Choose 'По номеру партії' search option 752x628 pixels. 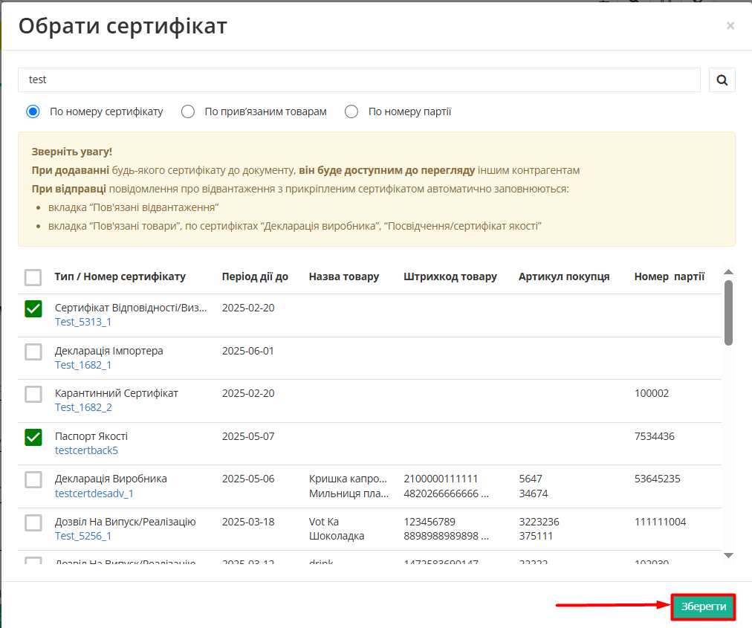pyautogui.click(x=351, y=111)
